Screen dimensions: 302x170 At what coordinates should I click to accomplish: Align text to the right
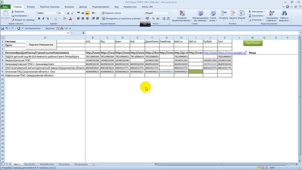click(87, 18)
